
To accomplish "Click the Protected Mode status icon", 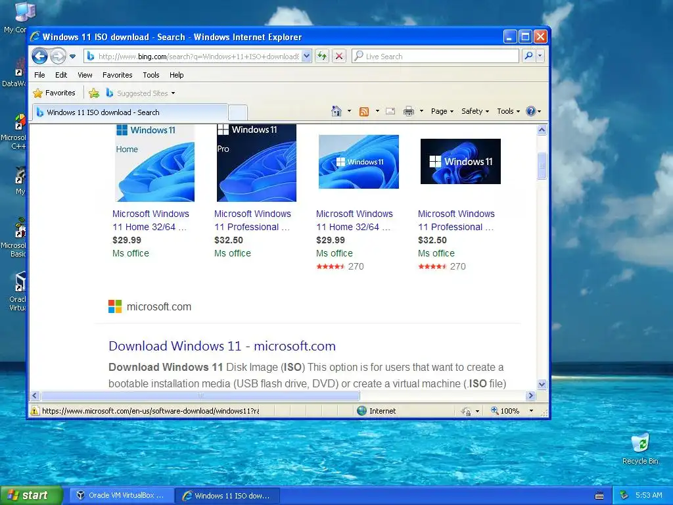I will tap(466, 412).
